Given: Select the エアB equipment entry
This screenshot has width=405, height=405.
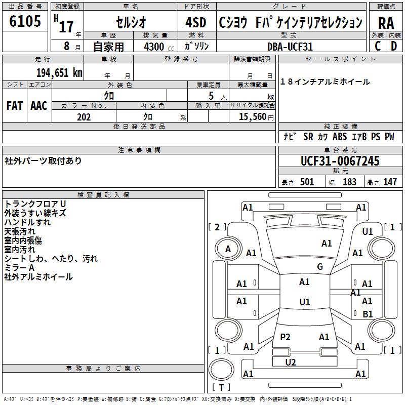Looking at the screenshot, I should [x=359, y=136].
